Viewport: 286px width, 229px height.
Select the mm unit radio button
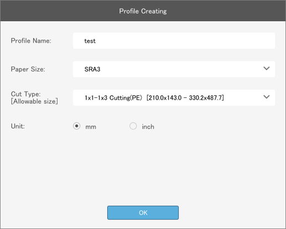click(76, 126)
